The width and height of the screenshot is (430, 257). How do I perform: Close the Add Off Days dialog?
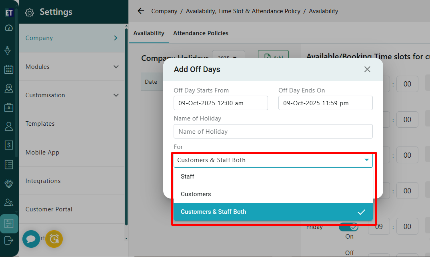(367, 69)
